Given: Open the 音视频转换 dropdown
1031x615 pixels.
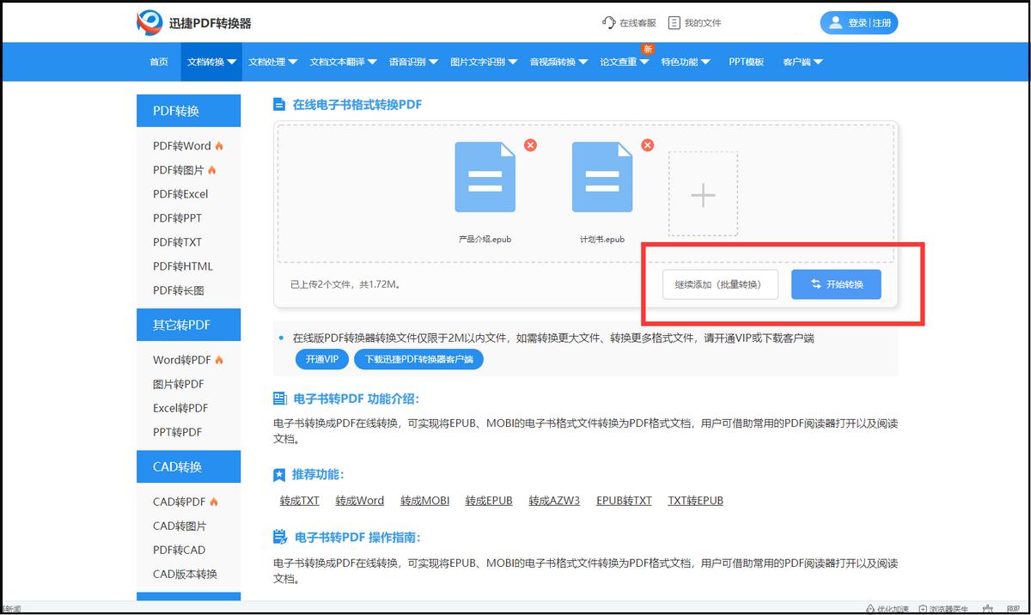Looking at the screenshot, I should pyautogui.click(x=558, y=61).
